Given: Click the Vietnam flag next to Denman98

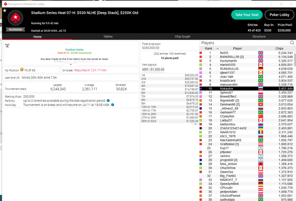Looking at the screenshot, I should tap(260, 104).
